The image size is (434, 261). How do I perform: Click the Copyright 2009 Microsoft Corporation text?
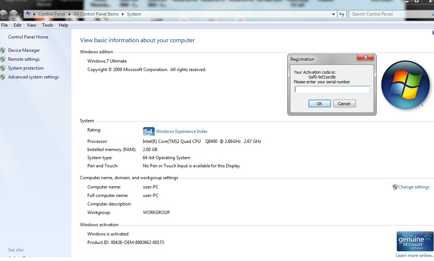(x=147, y=70)
